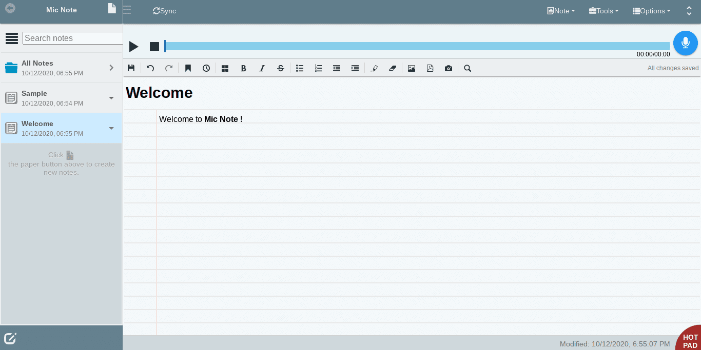Insert a timestamp with the clock icon

(206, 68)
